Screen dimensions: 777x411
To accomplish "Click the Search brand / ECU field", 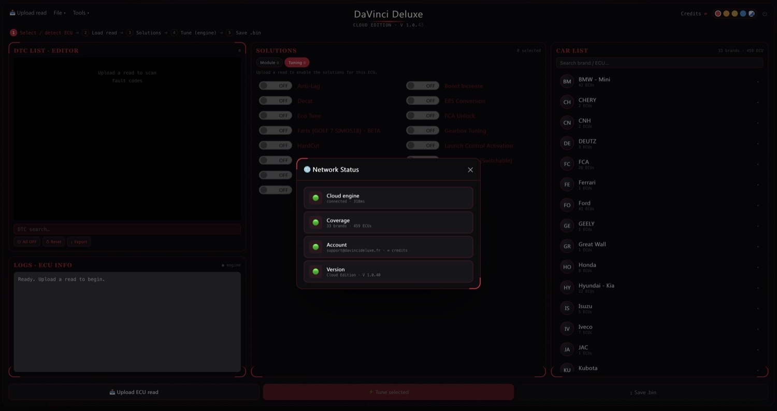I will (659, 63).
